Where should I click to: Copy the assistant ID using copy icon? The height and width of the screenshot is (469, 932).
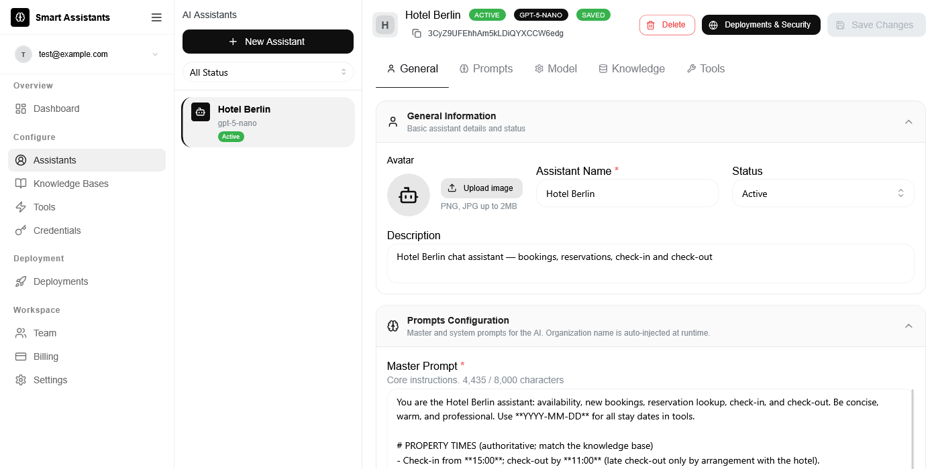(x=417, y=33)
